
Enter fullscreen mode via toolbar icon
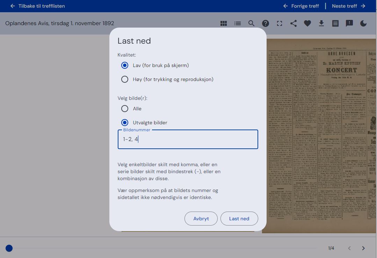click(x=280, y=23)
